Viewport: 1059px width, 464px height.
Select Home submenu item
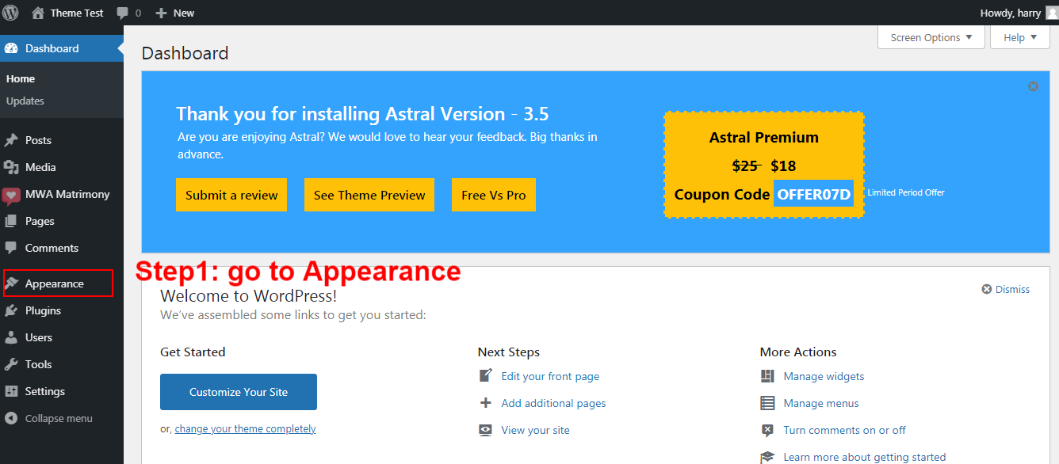pyautogui.click(x=21, y=78)
